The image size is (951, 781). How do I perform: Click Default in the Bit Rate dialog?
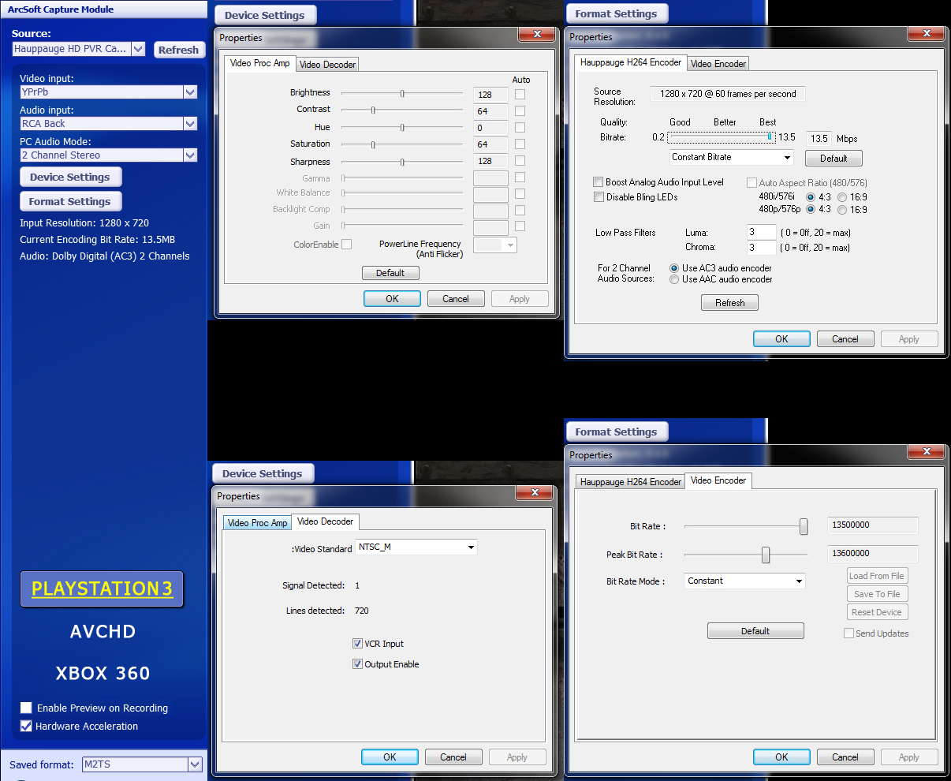coord(755,631)
